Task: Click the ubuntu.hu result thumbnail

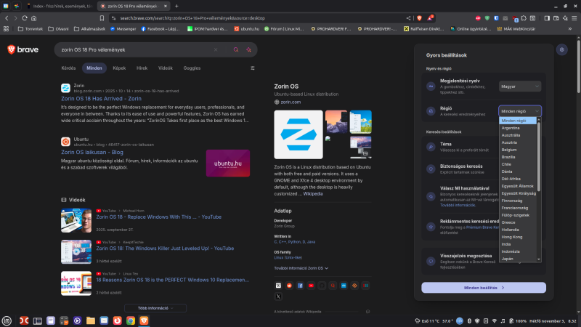Action: (x=228, y=163)
